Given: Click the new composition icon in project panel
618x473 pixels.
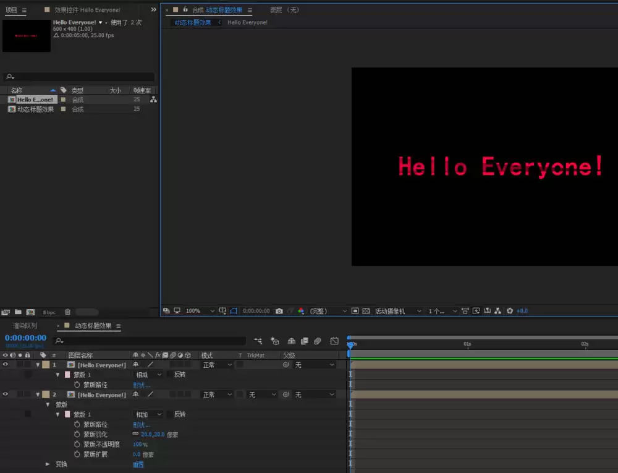Looking at the screenshot, I should coord(30,312).
